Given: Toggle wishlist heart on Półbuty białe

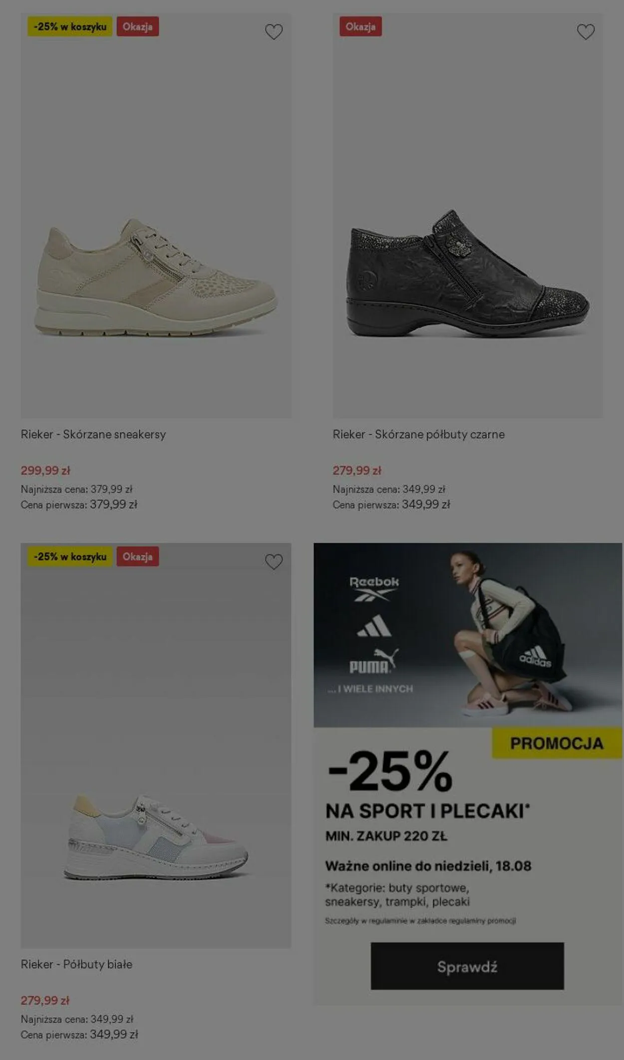Looking at the screenshot, I should (274, 562).
